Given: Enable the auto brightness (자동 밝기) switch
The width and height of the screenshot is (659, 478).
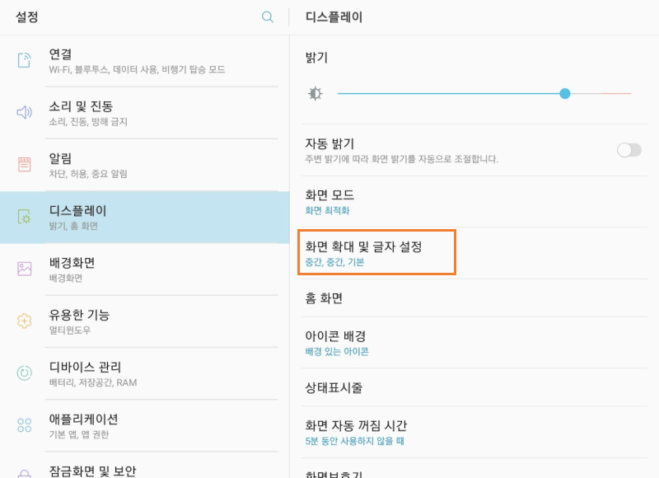Looking at the screenshot, I should tap(629, 150).
